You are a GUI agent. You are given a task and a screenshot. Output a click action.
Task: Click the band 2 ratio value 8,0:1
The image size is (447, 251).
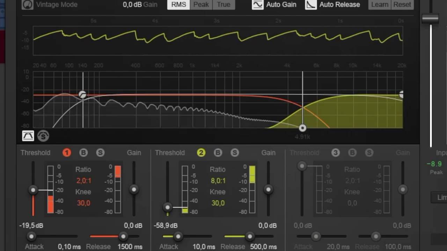click(218, 181)
